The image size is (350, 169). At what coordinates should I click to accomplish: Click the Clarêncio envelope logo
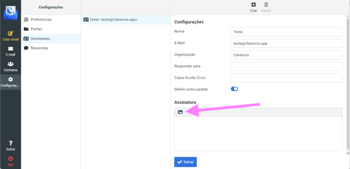point(11,13)
